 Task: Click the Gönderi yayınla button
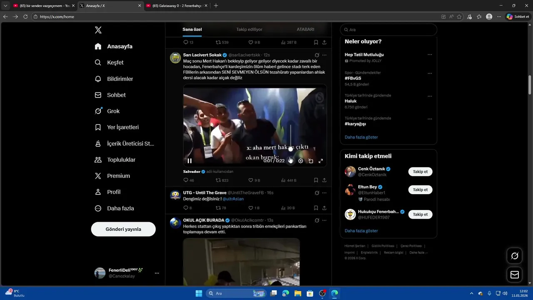coord(123,229)
